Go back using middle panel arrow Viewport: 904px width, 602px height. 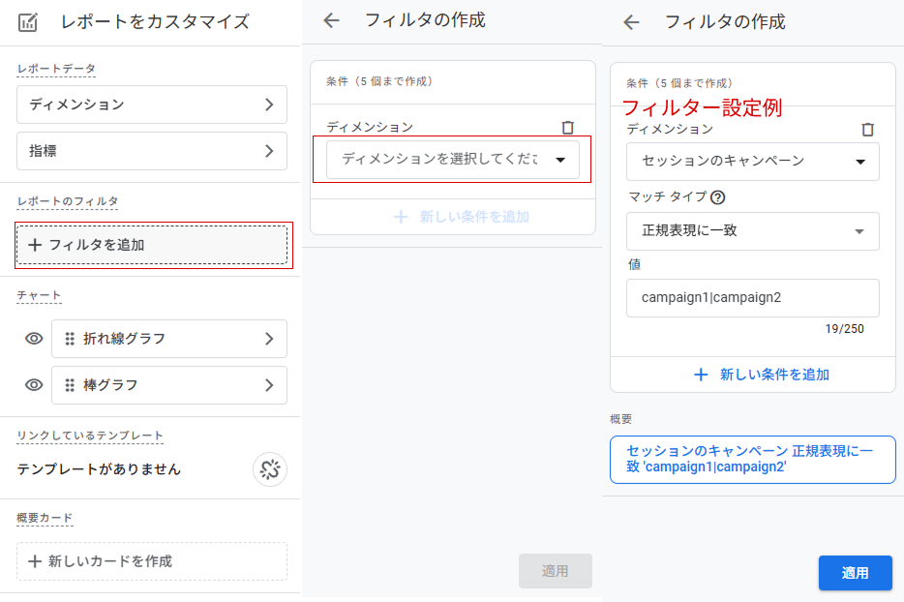[x=332, y=20]
